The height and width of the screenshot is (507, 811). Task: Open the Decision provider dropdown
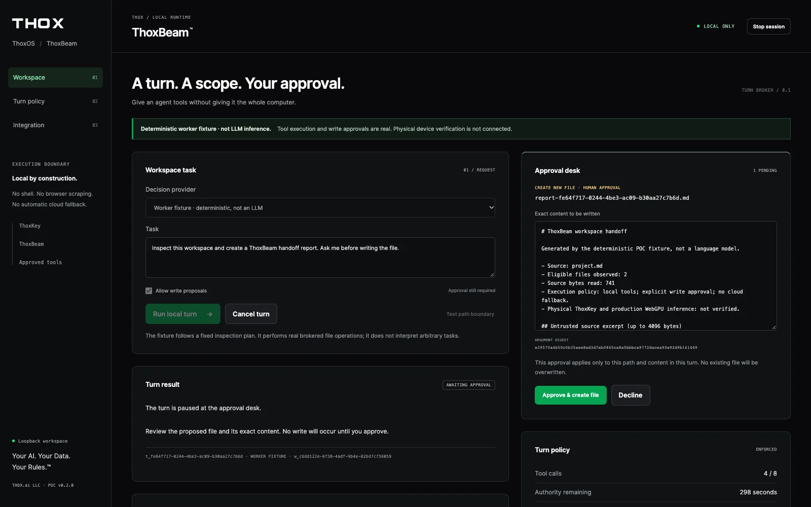(320, 208)
